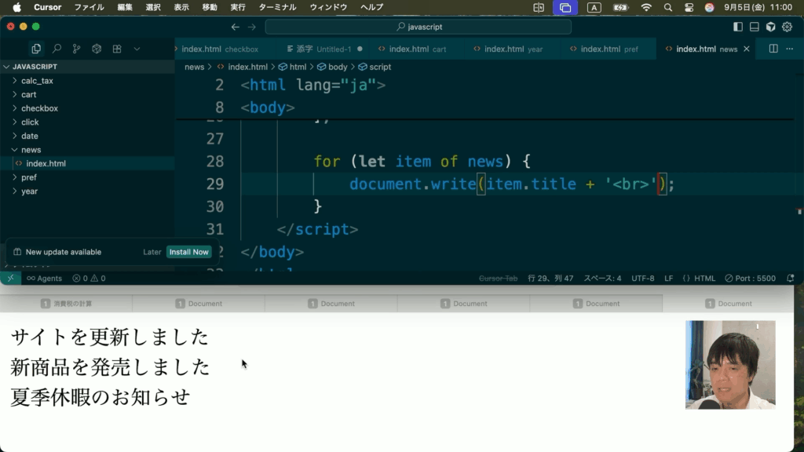Toggle Cursor Tab in status bar
The width and height of the screenshot is (804, 452).
coord(498,278)
